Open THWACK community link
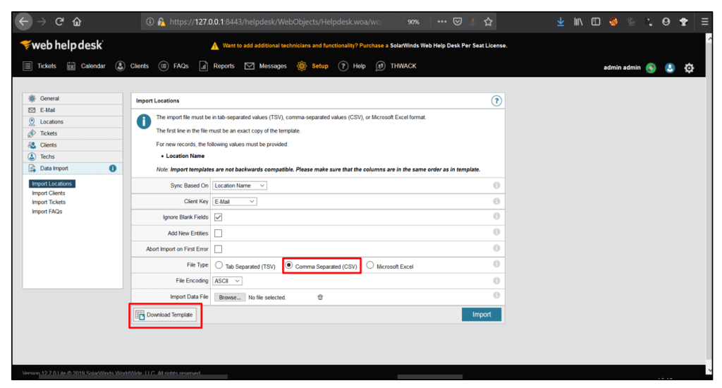This screenshot has width=722, height=388. pos(396,66)
